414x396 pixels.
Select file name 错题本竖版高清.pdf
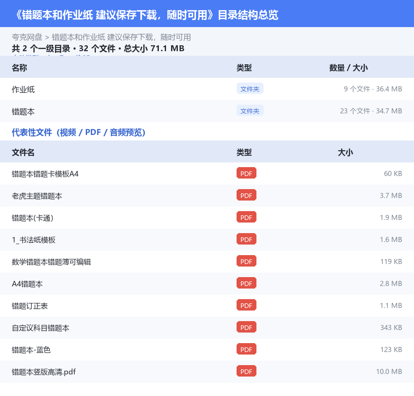(44, 371)
